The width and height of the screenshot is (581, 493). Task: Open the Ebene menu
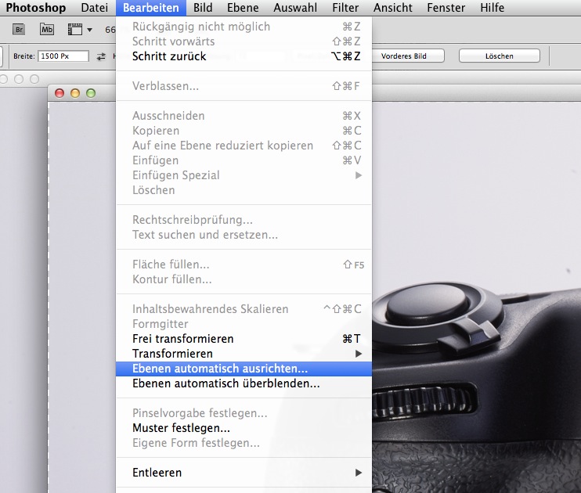243,8
